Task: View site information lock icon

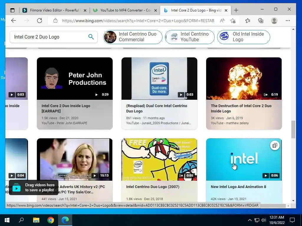Action: point(55,21)
